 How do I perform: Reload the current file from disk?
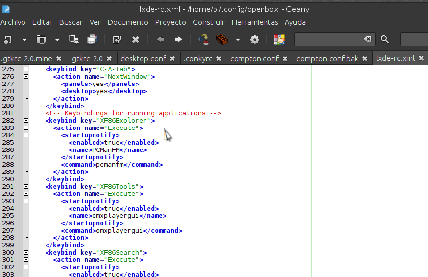click(117, 40)
